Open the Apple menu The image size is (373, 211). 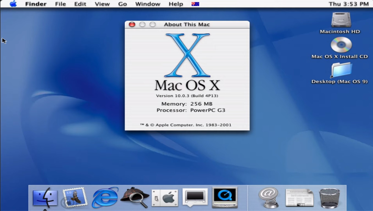pos(13,4)
